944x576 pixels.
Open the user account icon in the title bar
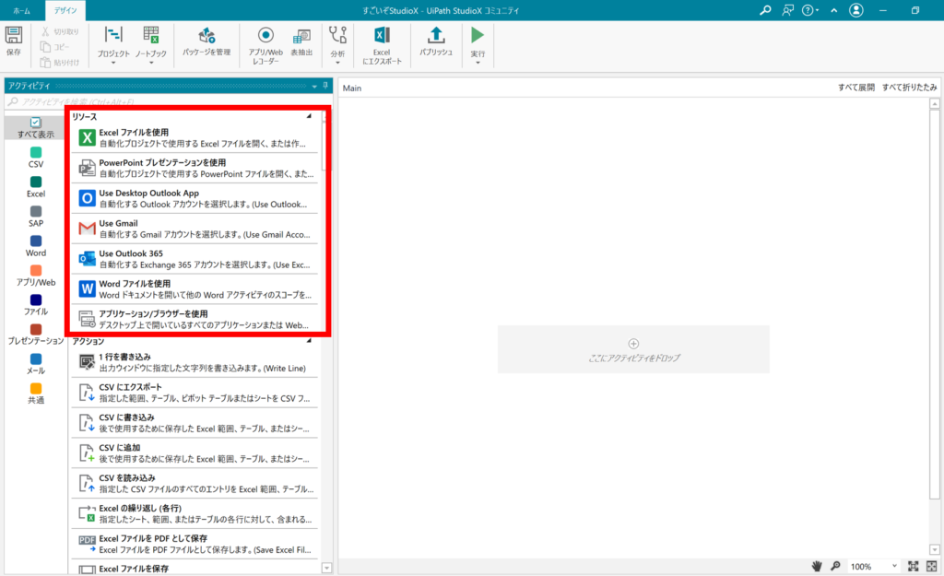[x=856, y=10]
